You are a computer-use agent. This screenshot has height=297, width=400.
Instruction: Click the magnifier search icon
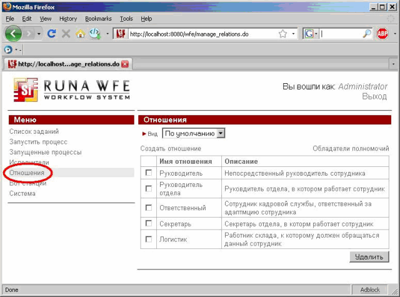coord(367,34)
